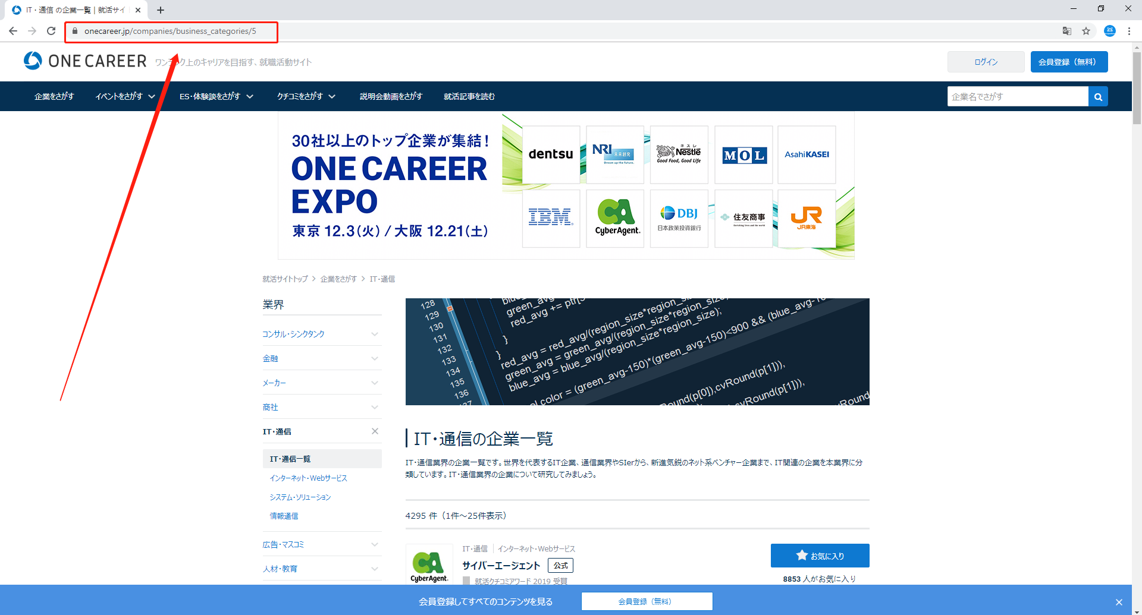The width and height of the screenshot is (1142, 615).
Task: Click the IBM logo tile
Action: pos(551,218)
